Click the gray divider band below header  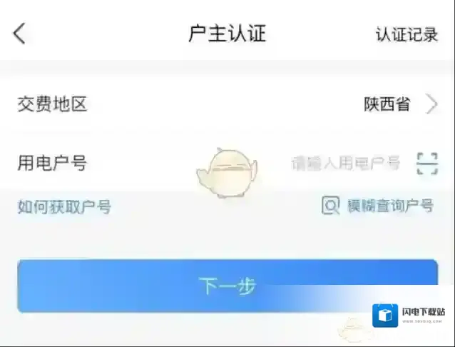pos(227,69)
